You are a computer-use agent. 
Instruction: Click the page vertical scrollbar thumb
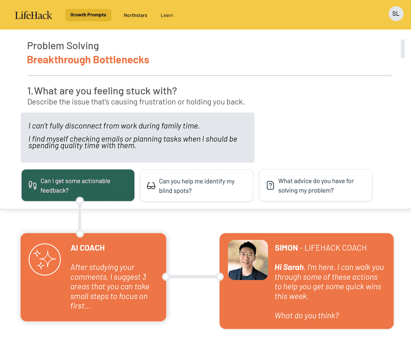click(x=402, y=49)
